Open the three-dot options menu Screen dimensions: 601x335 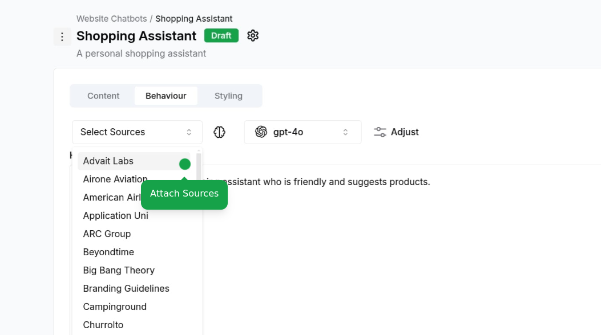tap(62, 36)
